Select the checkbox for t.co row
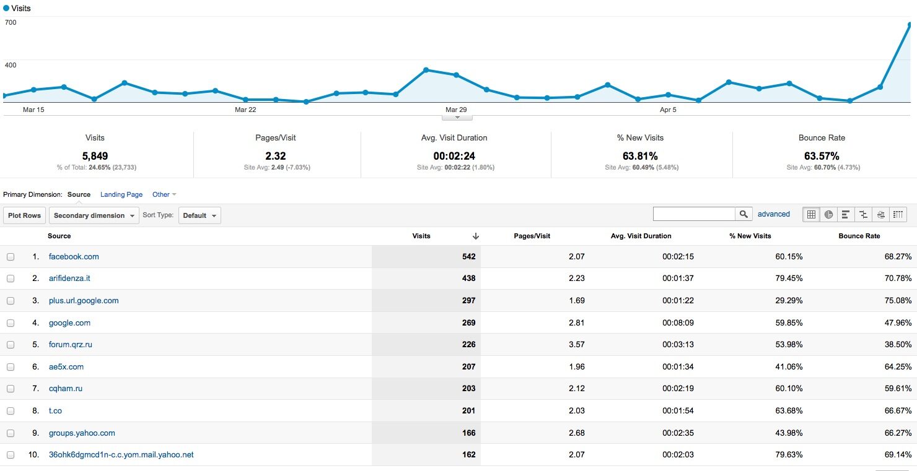917x471 pixels. point(11,411)
